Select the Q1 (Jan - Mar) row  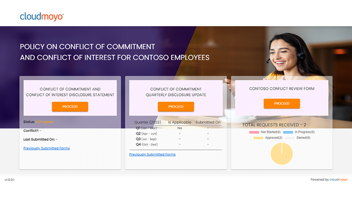[x=176, y=128]
